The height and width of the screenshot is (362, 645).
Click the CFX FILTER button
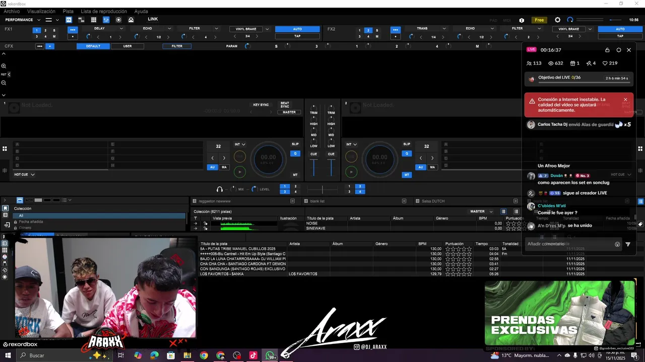pos(177,46)
